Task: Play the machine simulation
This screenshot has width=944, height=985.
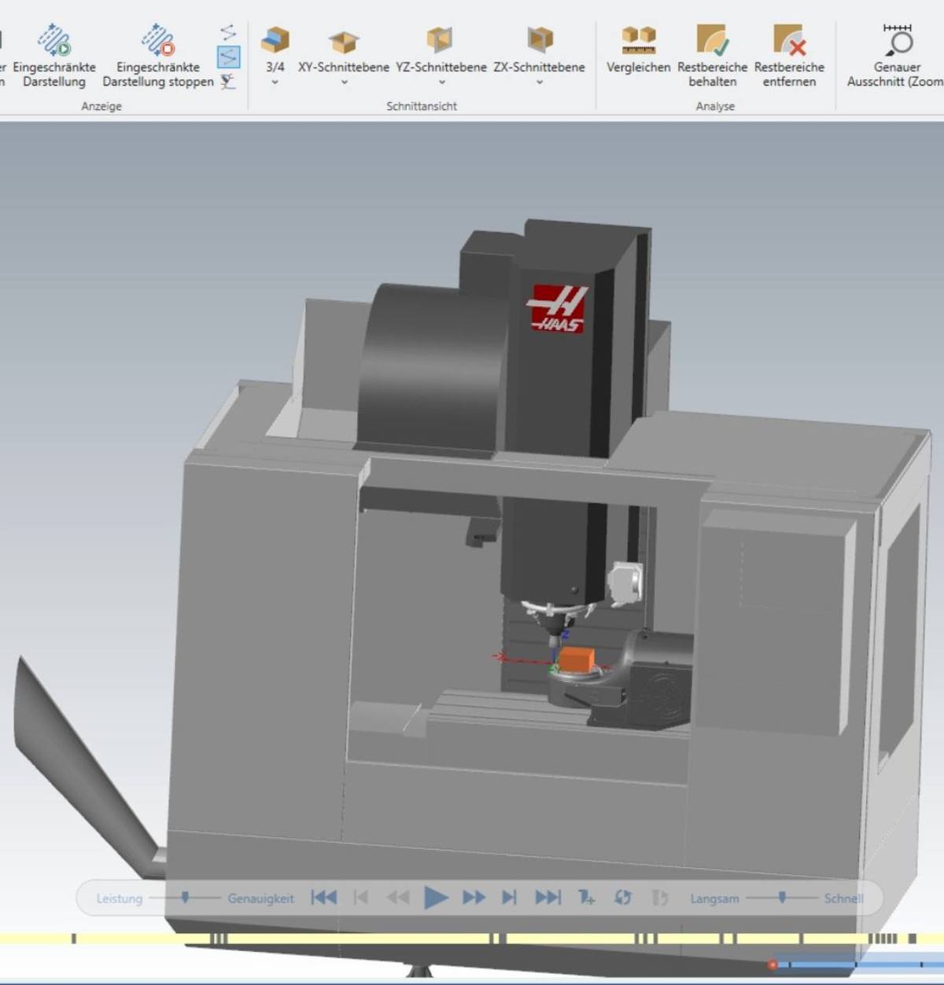Action: tap(435, 897)
